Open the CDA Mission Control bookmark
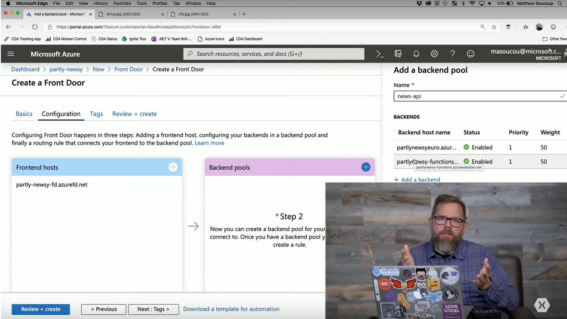This screenshot has width=567, height=319. 66,39
